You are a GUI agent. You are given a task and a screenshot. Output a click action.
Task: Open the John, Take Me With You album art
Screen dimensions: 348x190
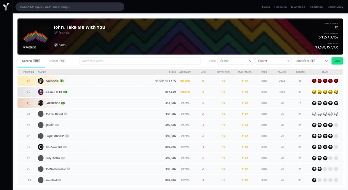pos(36,37)
